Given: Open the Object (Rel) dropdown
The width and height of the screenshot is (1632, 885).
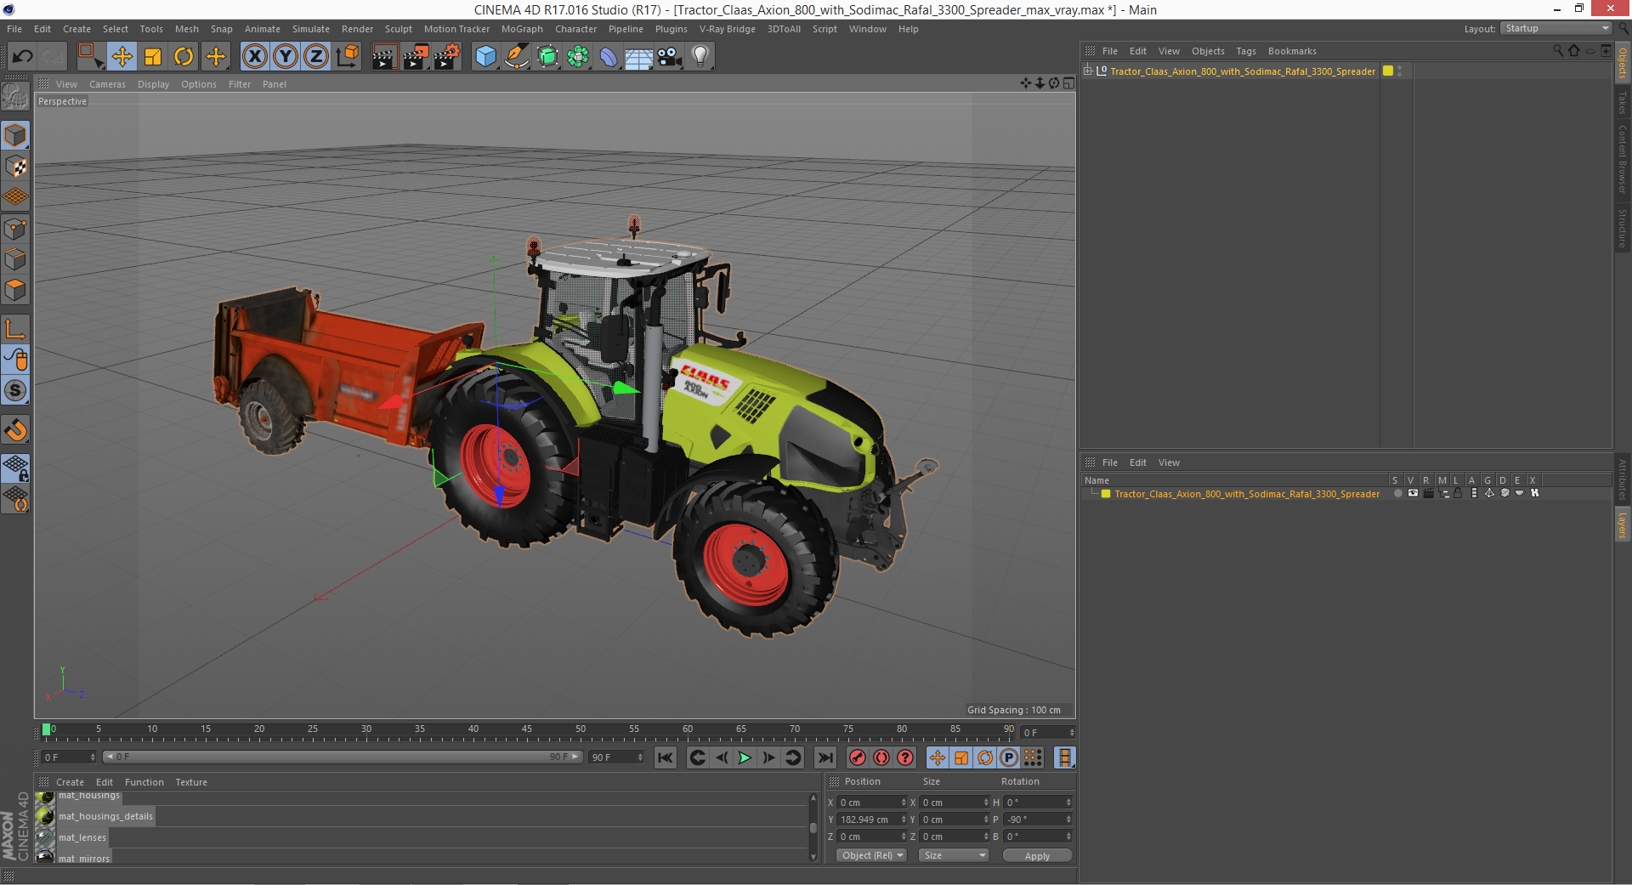Looking at the screenshot, I should (x=871, y=855).
